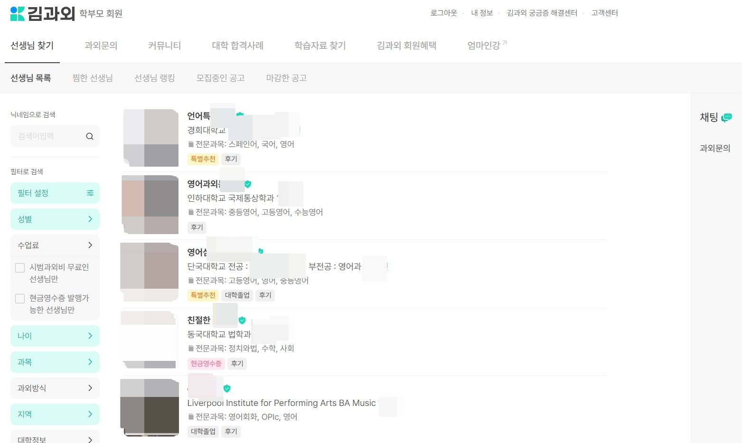Click text 전문과목: 중등영어, 고등영어, 수능영어
Viewport: 742px width, 443px height.
(x=259, y=212)
